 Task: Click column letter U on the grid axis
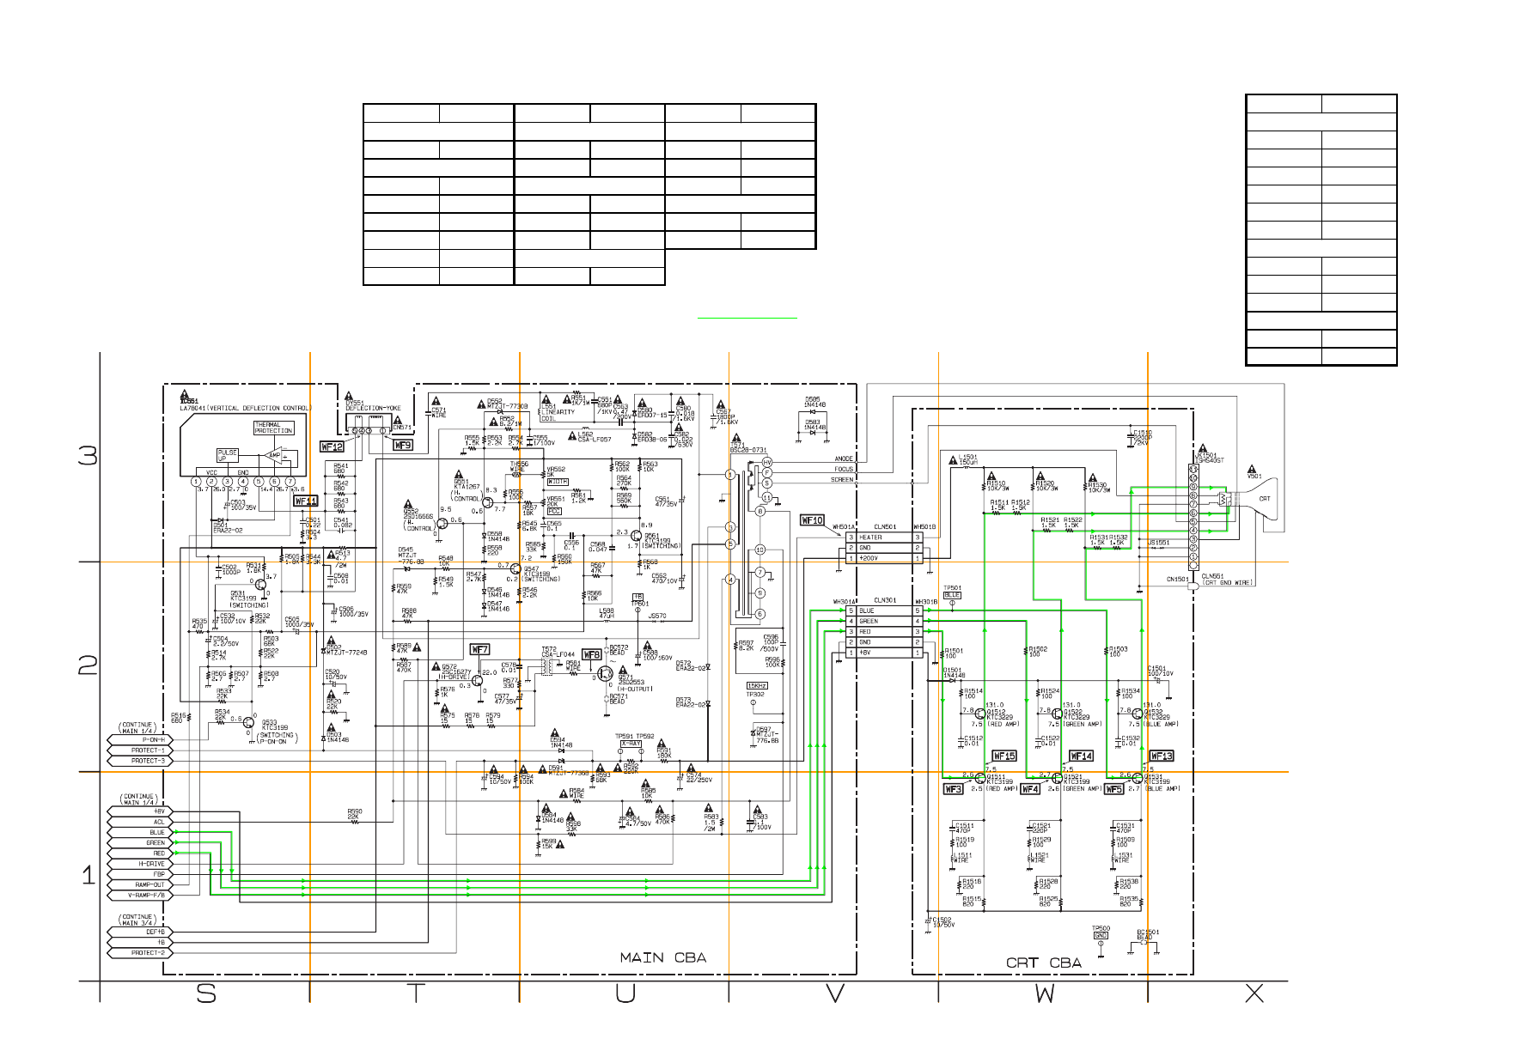pos(625,993)
